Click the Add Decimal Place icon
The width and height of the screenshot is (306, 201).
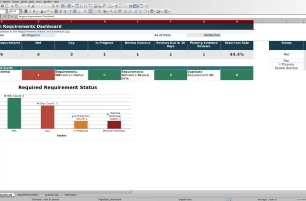point(125,11)
